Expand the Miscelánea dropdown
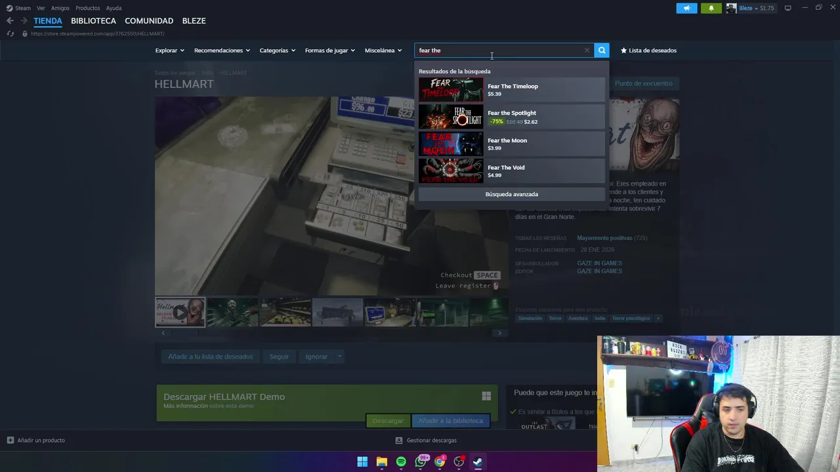The height and width of the screenshot is (472, 840). (383, 50)
